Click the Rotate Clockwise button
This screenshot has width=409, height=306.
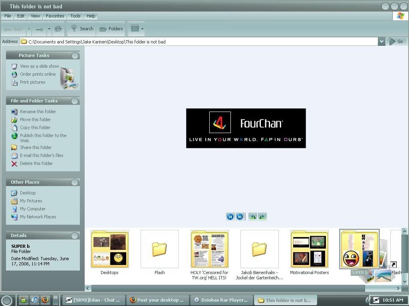252,217
